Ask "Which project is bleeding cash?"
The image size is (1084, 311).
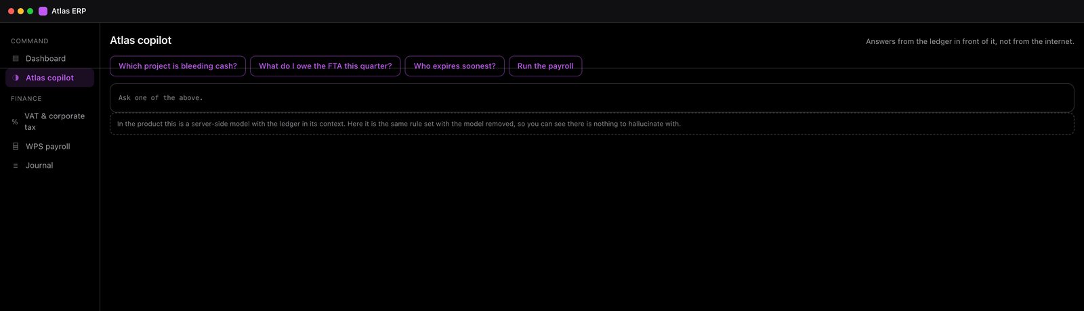178,66
